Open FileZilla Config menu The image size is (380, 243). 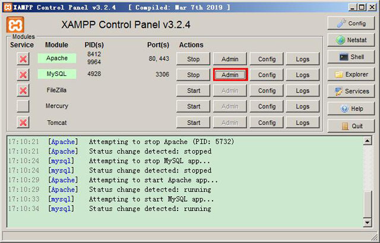pos(267,91)
